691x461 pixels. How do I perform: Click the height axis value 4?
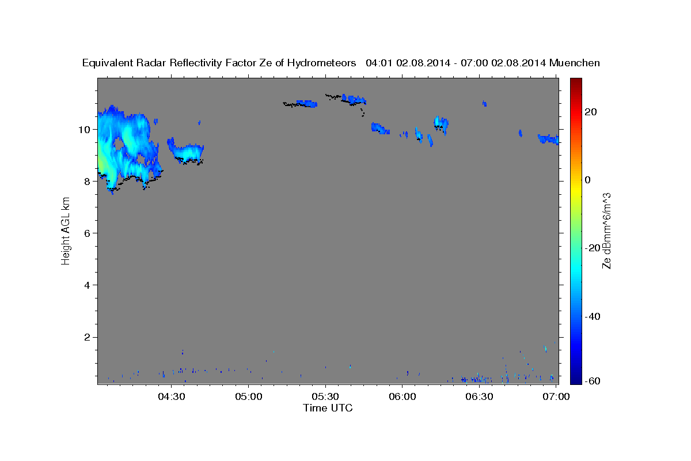click(88, 285)
